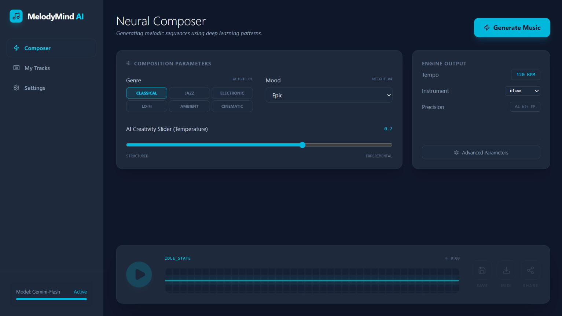Click the Generate Music button

pyautogui.click(x=512, y=27)
